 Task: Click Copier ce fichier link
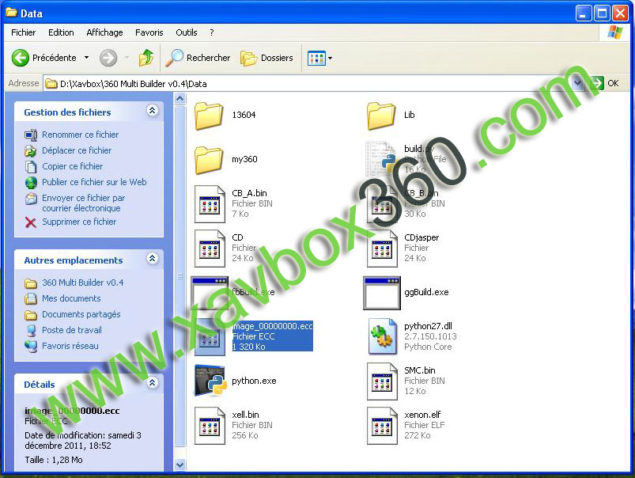72,166
